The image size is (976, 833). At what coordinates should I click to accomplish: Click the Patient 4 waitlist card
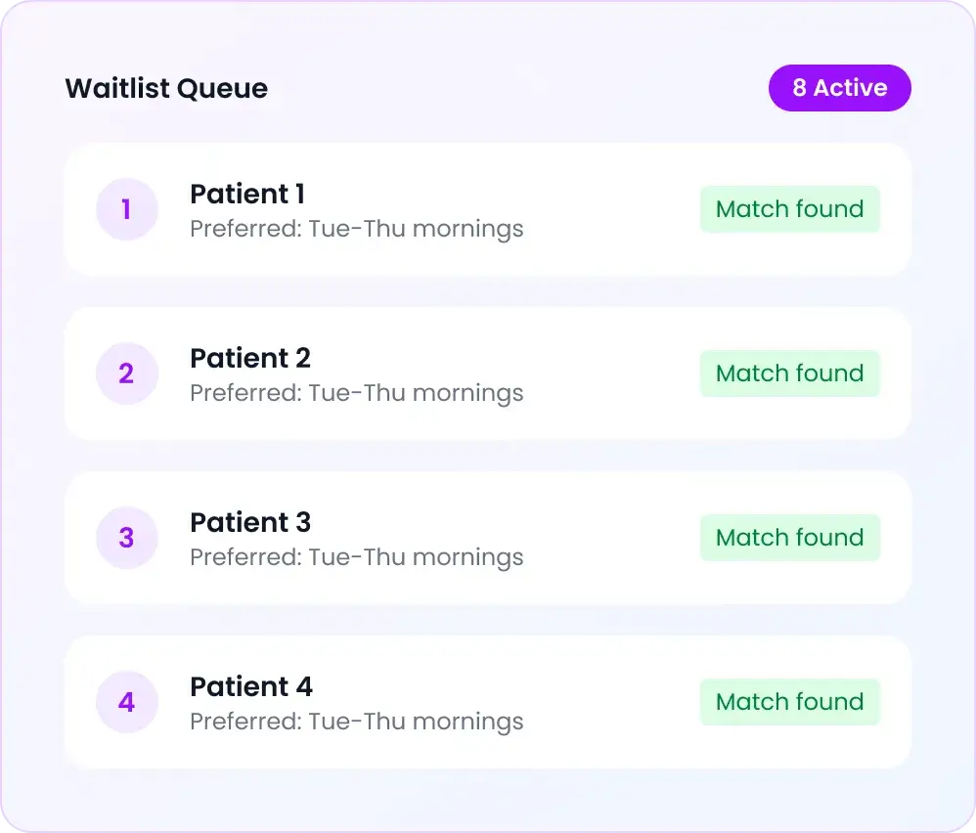(486, 702)
